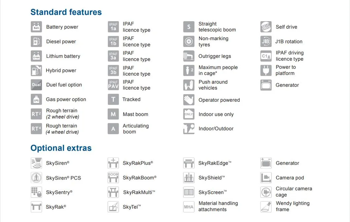Select the SkySiren PCS icon

tap(36, 178)
